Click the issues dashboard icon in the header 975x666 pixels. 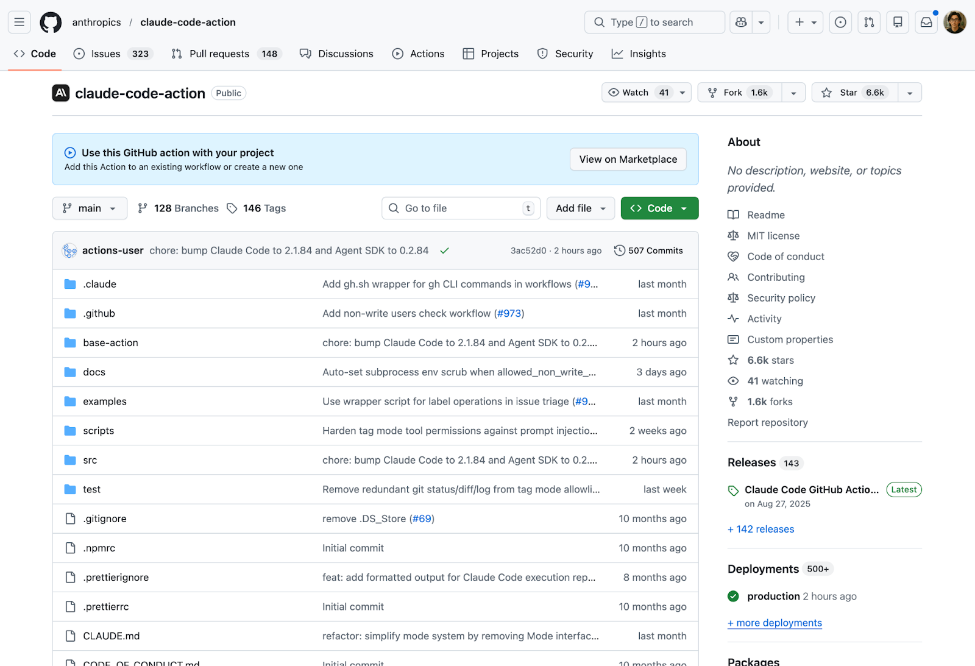click(x=840, y=22)
